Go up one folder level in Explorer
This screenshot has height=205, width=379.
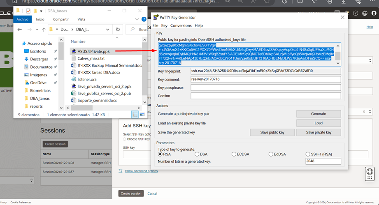coord(44,30)
